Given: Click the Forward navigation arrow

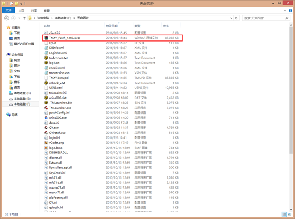Looking at the screenshot, I should (x=13, y=18).
